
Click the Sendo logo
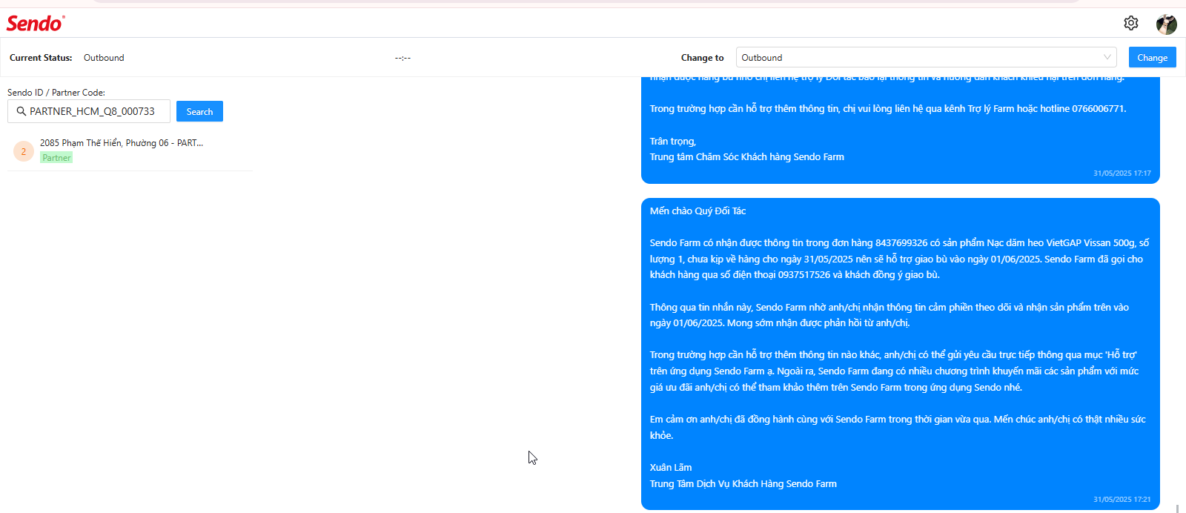click(x=35, y=23)
